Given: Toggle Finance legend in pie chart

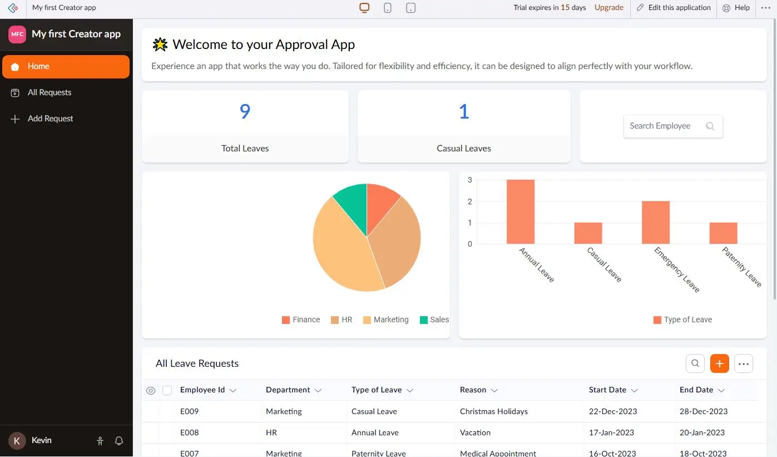Looking at the screenshot, I should click(x=301, y=320).
